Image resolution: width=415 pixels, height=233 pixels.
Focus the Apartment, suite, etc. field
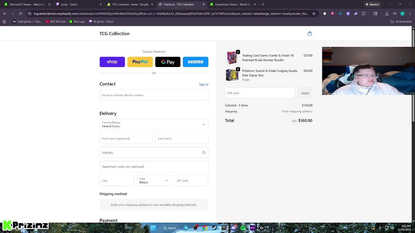[154, 166]
